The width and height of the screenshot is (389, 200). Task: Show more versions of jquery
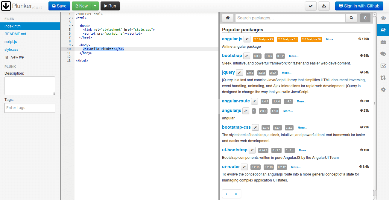286,73
